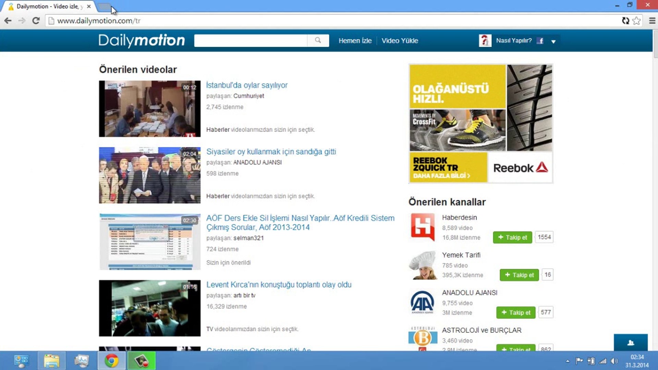Click the Haberdesin channel logo

(423, 227)
